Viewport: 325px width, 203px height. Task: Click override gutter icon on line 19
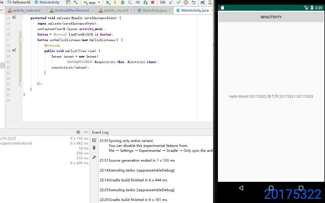[x=14, y=50]
